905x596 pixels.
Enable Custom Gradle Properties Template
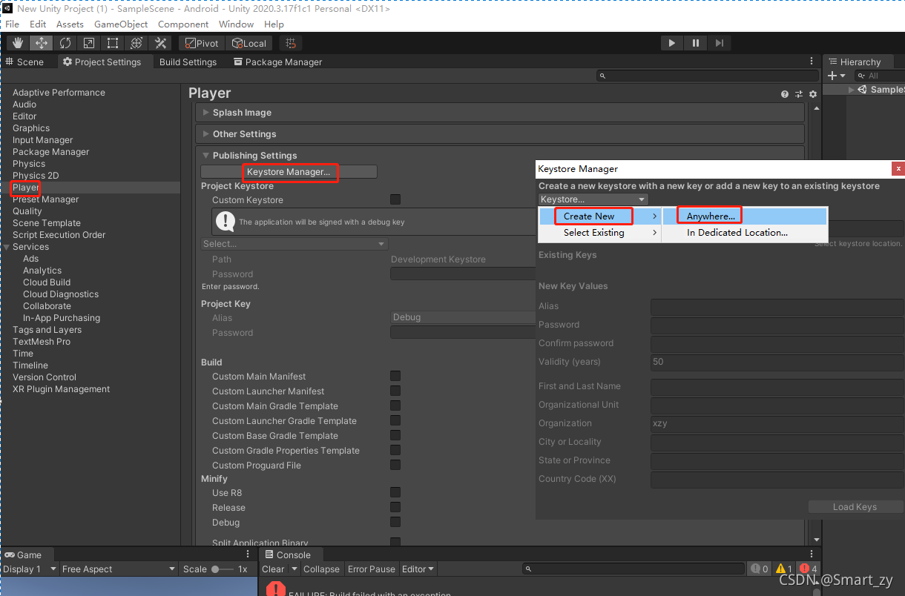395,450
